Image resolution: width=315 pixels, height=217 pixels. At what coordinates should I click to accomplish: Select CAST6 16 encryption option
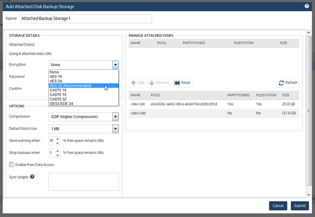tap(84, 95)
